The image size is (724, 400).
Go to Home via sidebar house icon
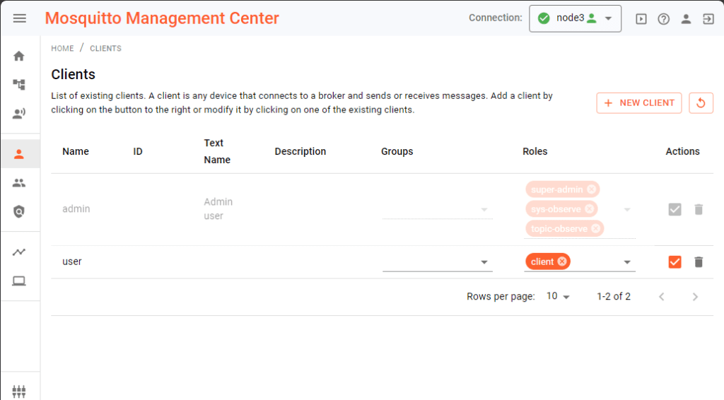pyautogui.click(x=19, y=57)
